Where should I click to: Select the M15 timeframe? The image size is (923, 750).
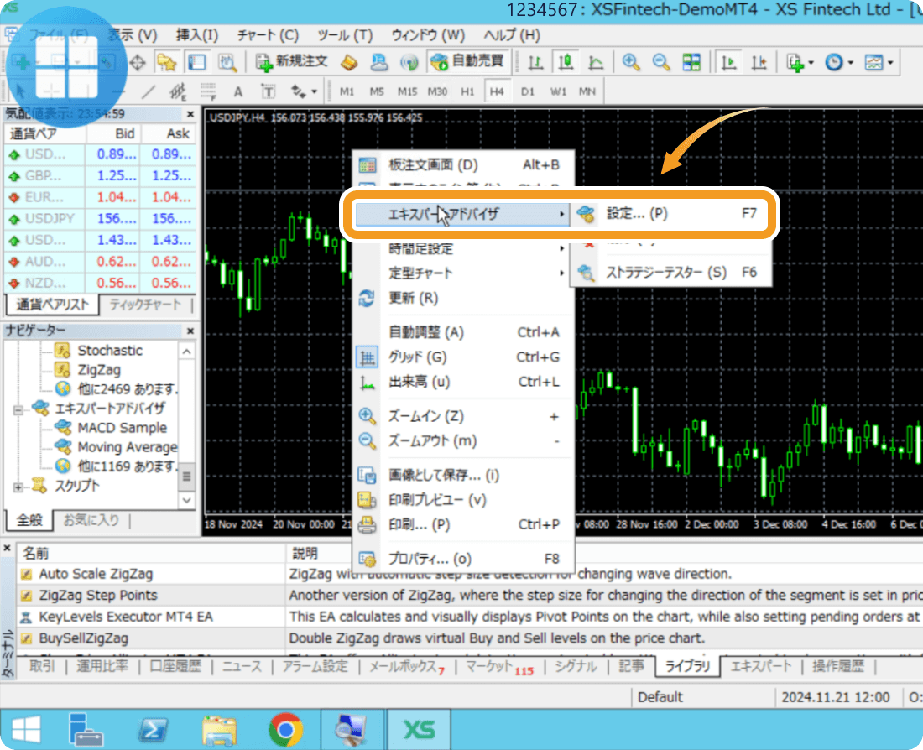(x=407, y=91)
